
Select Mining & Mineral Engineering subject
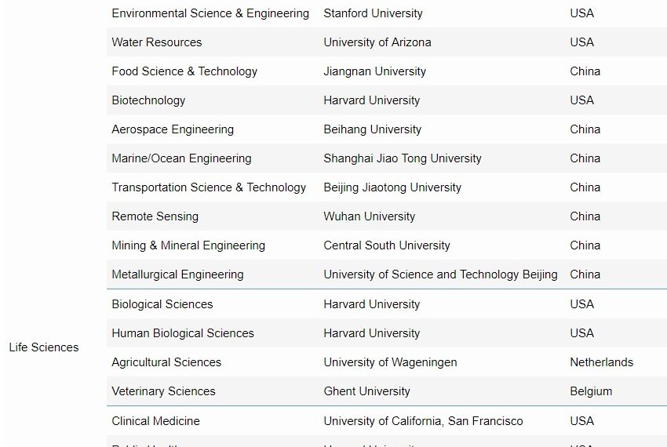point(188,245)
